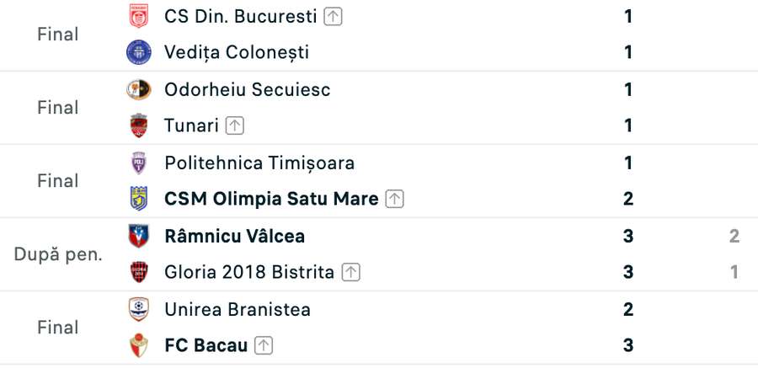Image resolution: width=758 pixels, height=368 pixels.
Task: Click the CS Din. Bucuresti team crest
Action: 139,16
